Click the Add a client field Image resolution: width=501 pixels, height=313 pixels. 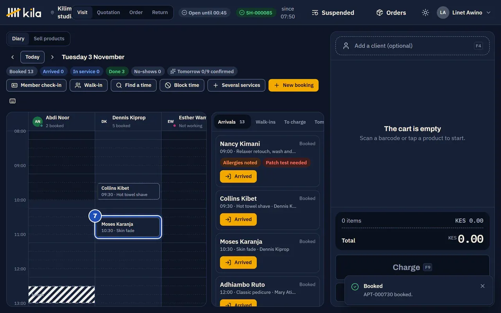click(x=413, y=46)
